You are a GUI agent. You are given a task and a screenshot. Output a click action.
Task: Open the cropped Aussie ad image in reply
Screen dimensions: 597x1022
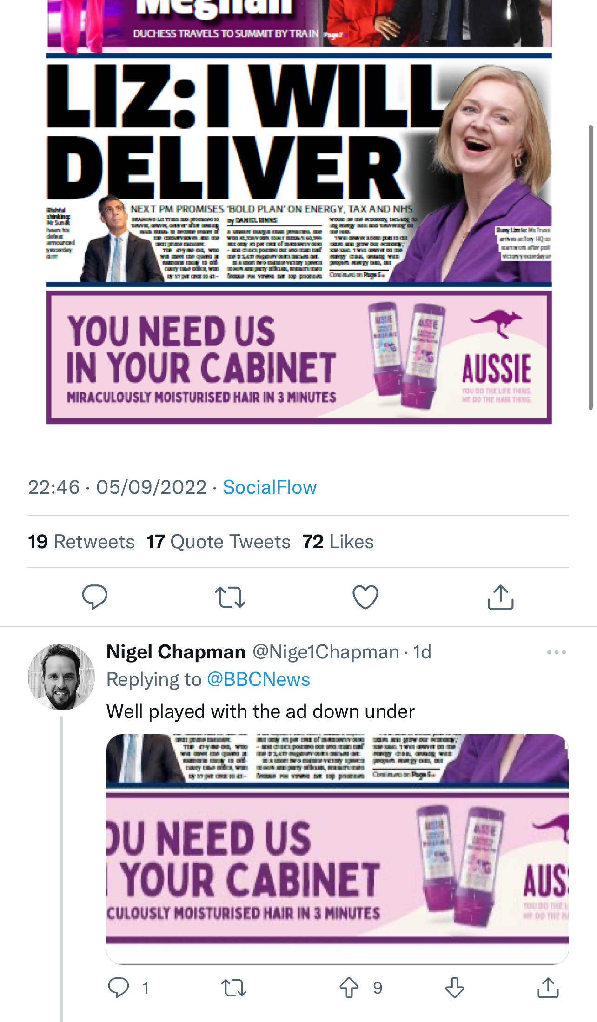(x=337, y=849)
